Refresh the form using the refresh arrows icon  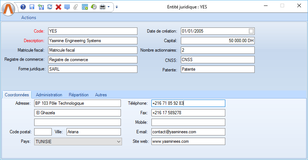[49, 7]
